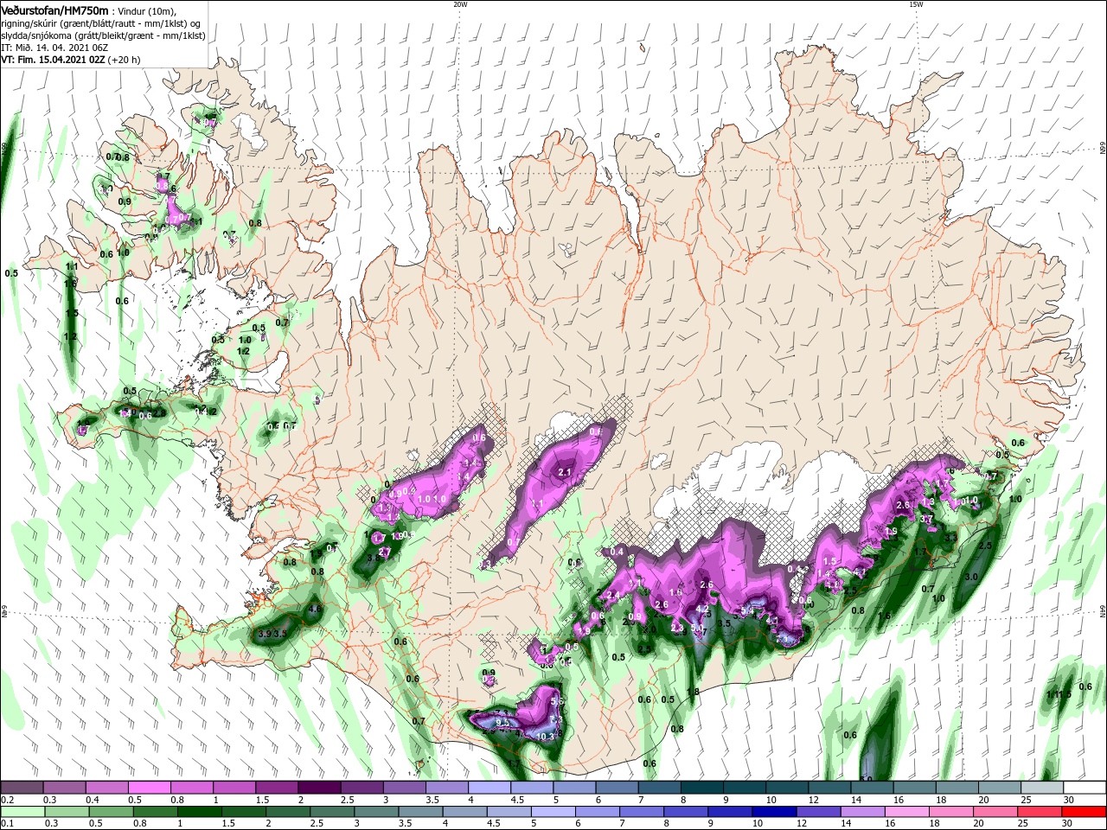This screenshot has width=1107, height=830.
Task: Click the 'rigning/skúrir' rain legend description line
Action: [x=100, y=23]
